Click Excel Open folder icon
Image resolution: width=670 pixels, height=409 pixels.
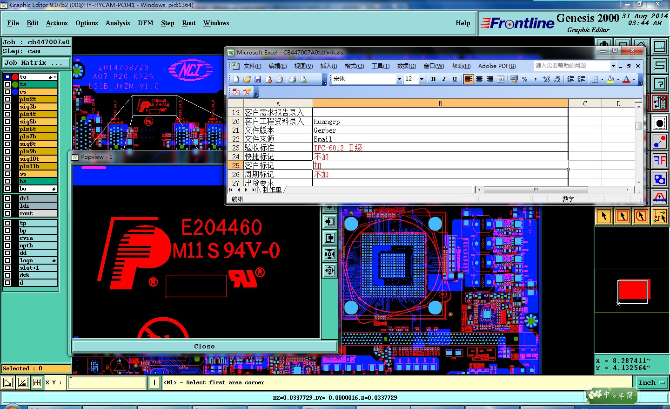point(247,79)
